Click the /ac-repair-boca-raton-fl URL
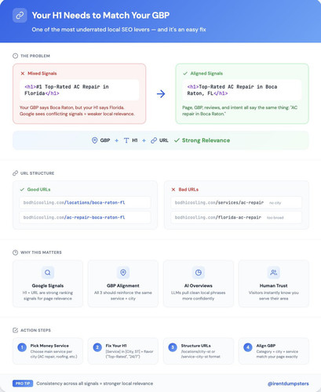Image resolution: width=321 pixels, height=392 pixels. pyautogui.click(x=85, y=217)
